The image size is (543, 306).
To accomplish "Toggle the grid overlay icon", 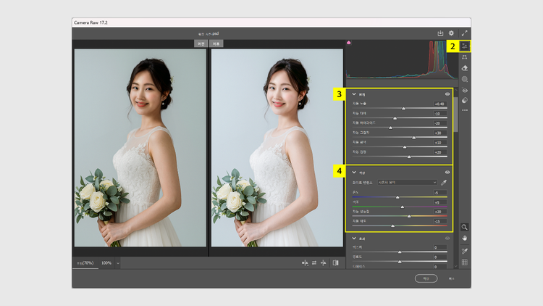I will pos(465,262).
